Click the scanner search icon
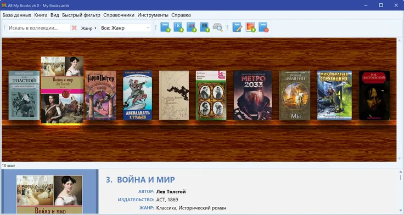The height and width of the screenshot is (215, 404). tap(218, 27)
